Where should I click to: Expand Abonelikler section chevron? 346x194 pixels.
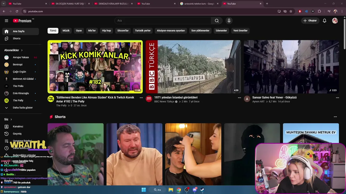click(22, 50)
